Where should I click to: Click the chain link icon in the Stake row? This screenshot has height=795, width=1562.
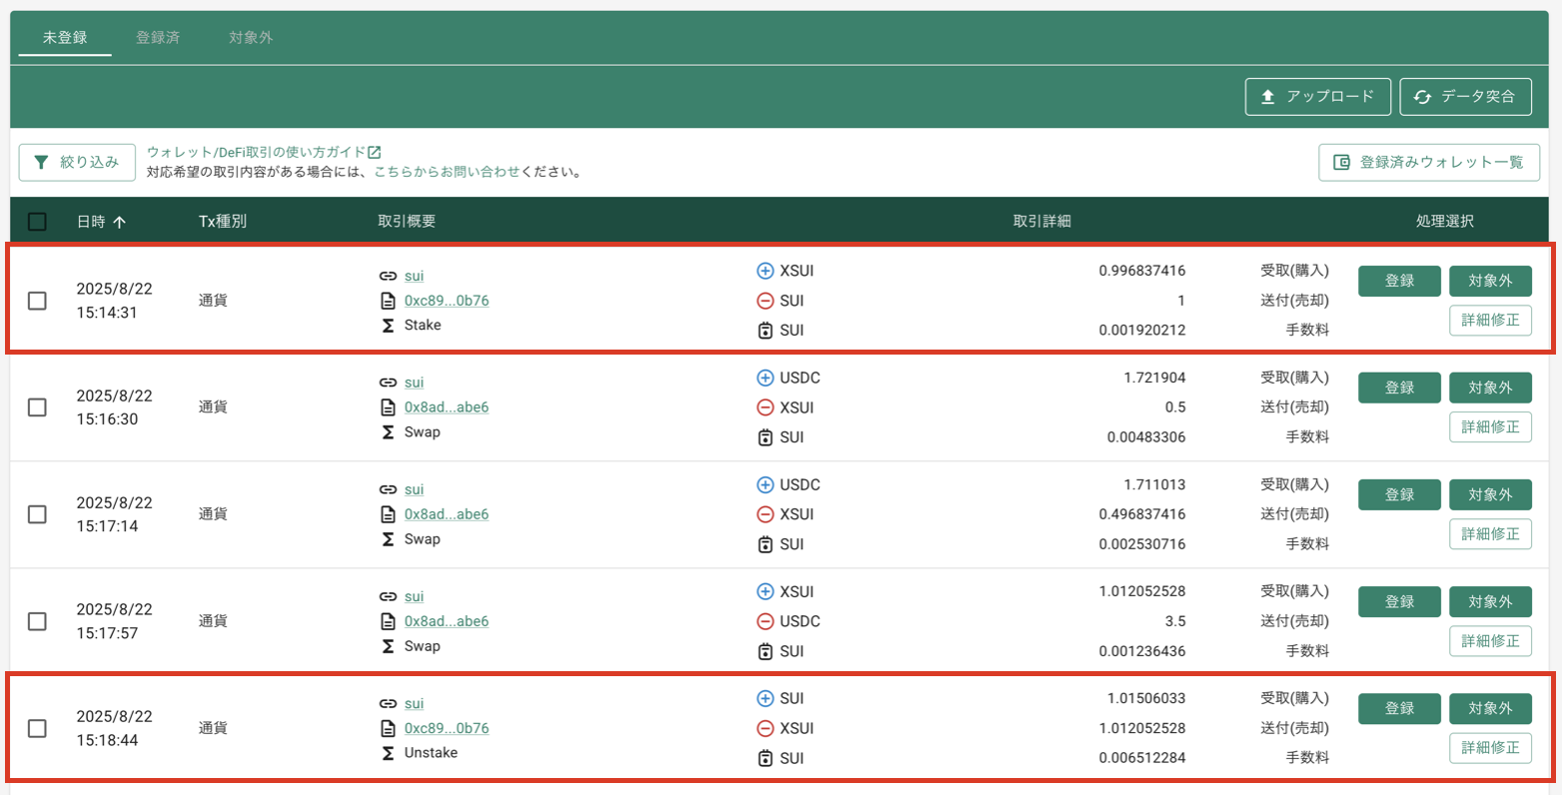pos(388,276)
